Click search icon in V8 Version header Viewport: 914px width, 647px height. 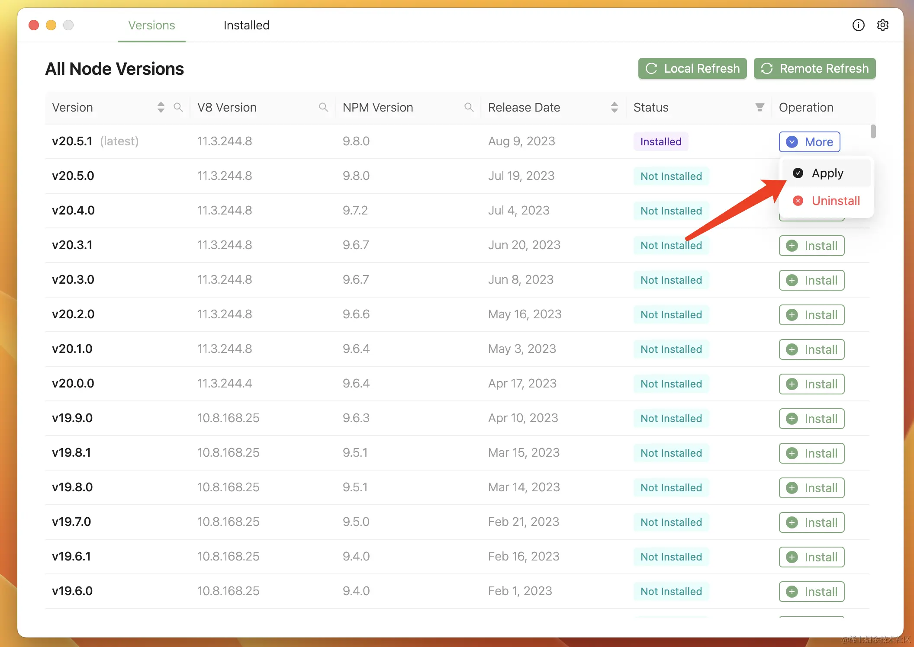(323, 107)
